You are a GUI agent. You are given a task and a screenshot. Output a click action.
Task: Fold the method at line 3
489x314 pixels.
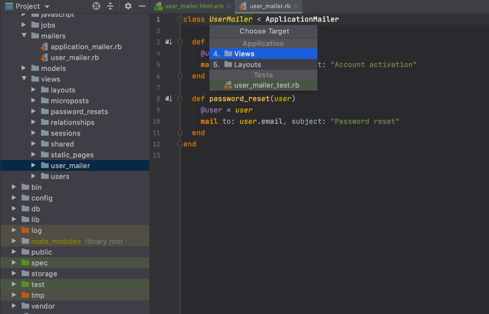point(180,42)
